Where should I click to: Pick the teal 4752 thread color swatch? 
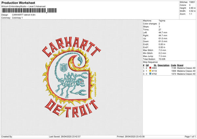(150, 74)
